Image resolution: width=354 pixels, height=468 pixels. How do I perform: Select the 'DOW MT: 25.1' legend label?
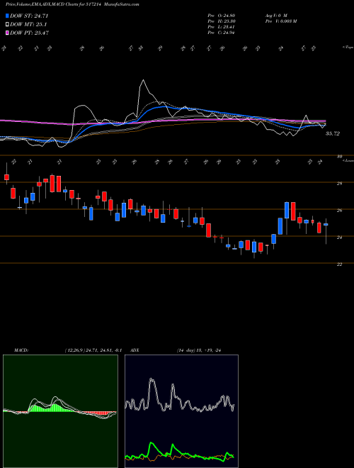pyautogui.click(x=28, y=25)
